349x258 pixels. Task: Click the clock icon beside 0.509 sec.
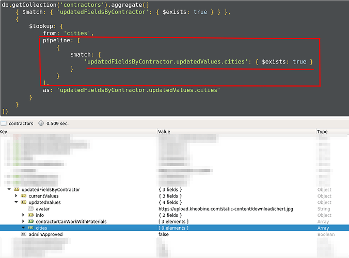pos(41,124)
